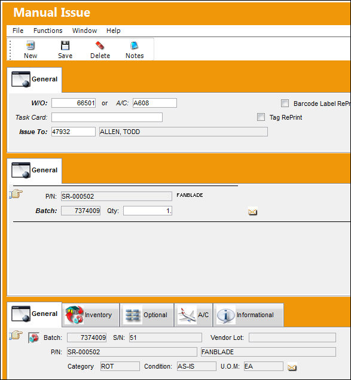The width and height of the screenshot is (351, 380).
Task: Click the bold Batch: label in the middle section
Action: [46, 211]
